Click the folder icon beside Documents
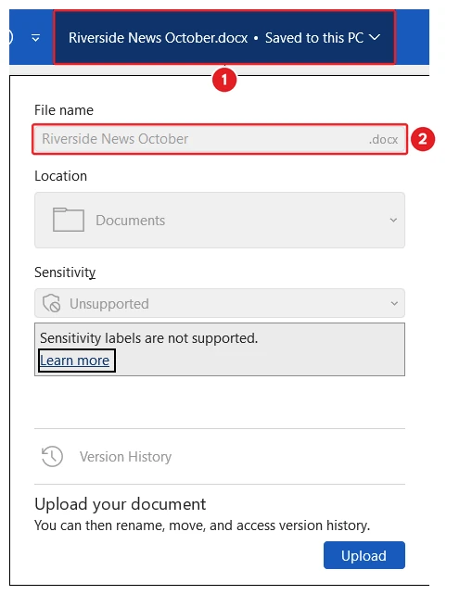 [69, 220]
